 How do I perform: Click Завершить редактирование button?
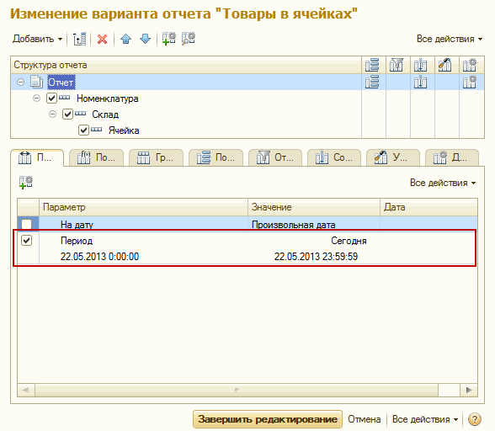click(x=268, y=419)
